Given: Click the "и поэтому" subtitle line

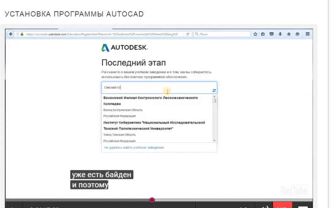Looking at the screenshot, I should click(89, 185).
